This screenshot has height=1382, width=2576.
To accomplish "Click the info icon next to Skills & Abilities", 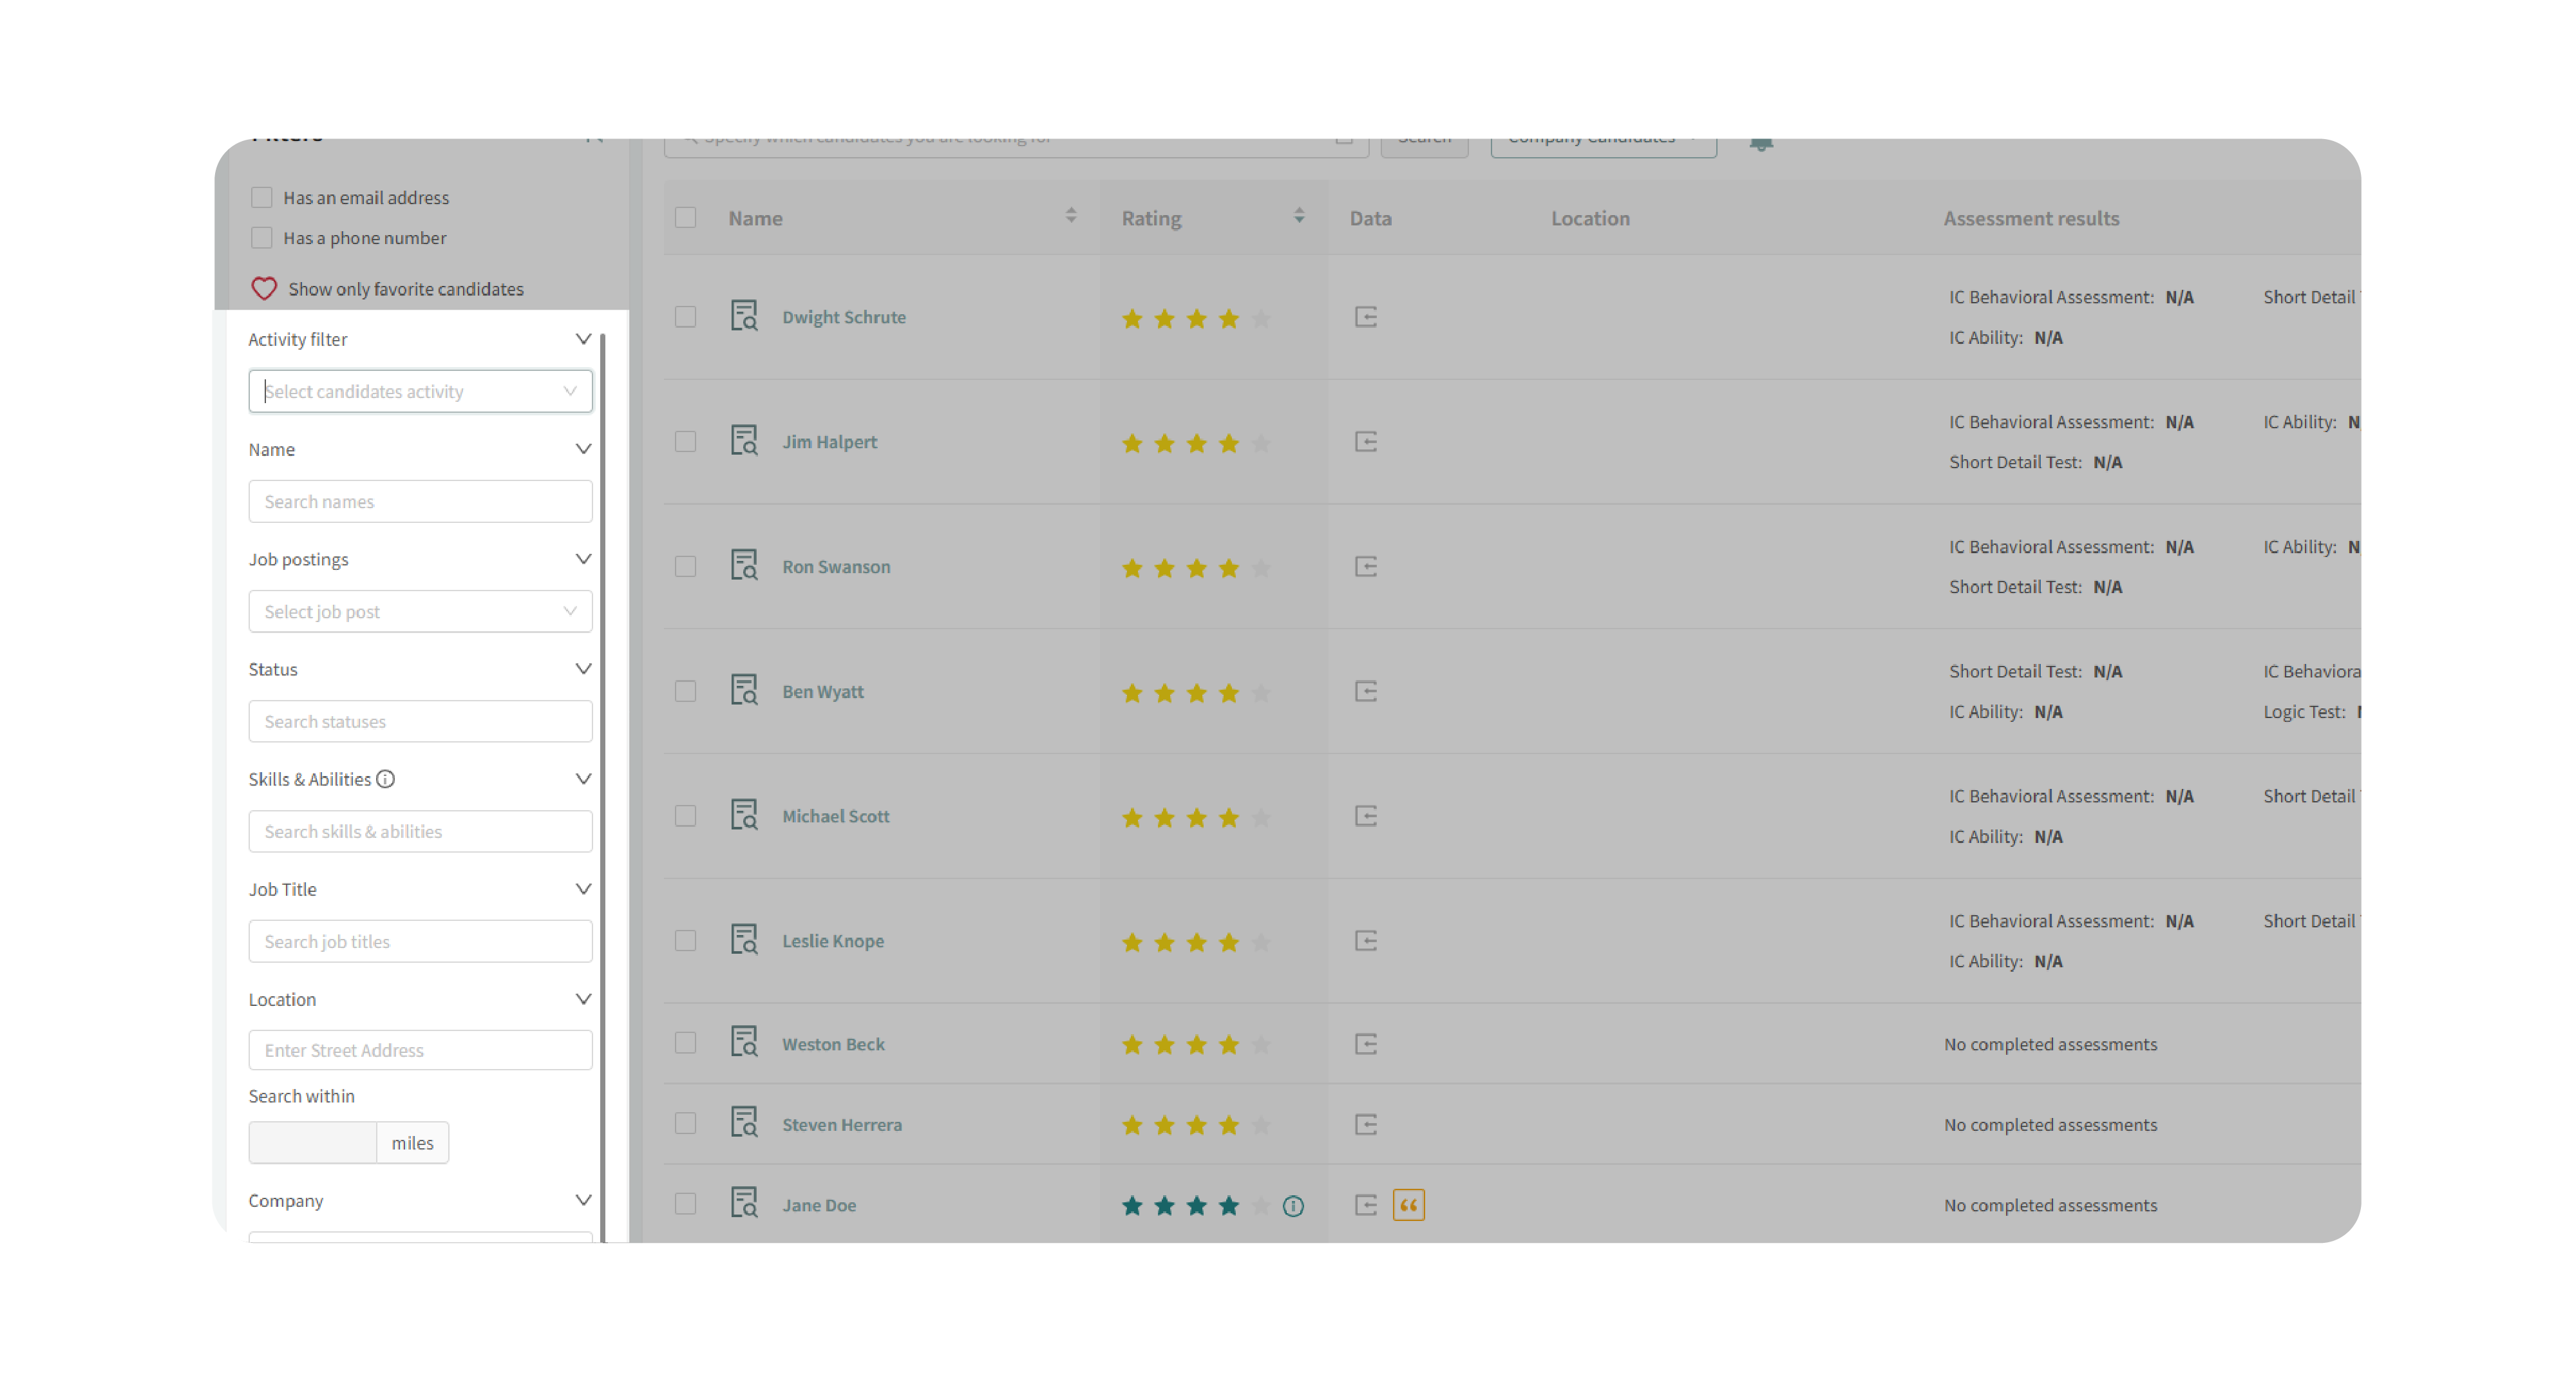I will 386,779.
